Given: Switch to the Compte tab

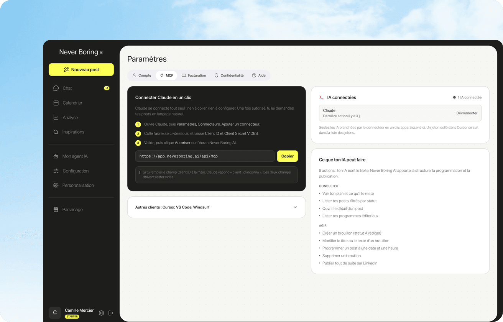Looking at the screenshot, I should [x=141, y=76].
